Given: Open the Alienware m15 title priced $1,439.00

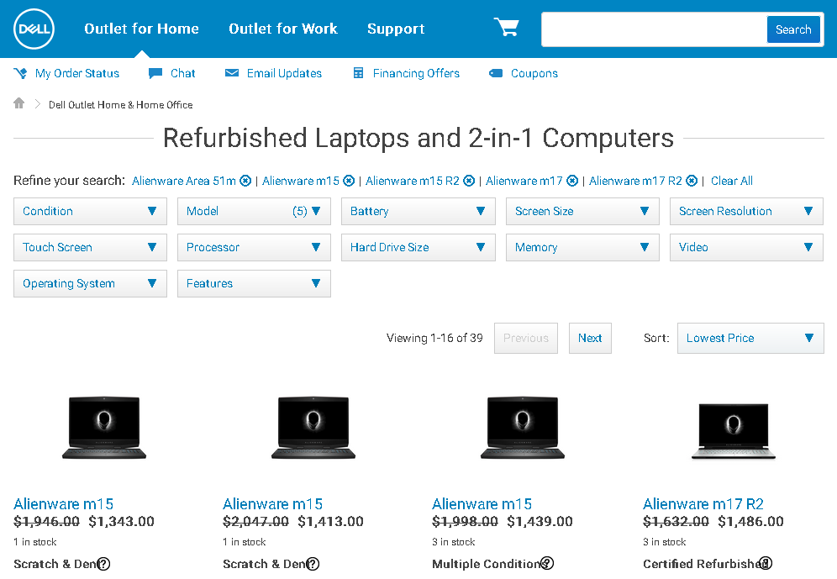Looking at the screenshot, I should [482, 503].
